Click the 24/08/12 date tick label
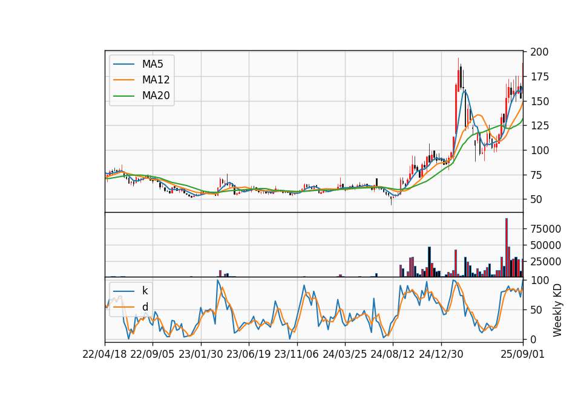The width and height of the screenshot is (581, 417). 393,355
